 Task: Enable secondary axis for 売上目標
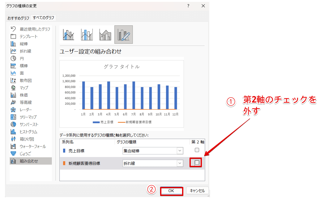197,150
